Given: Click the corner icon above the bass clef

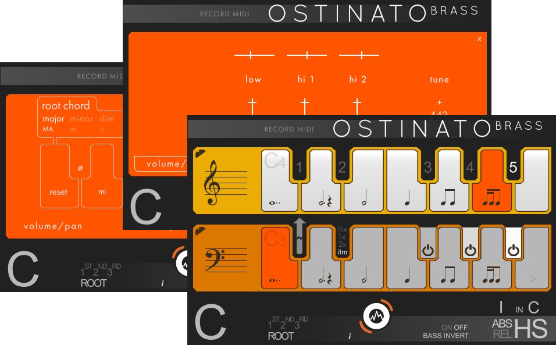Looking at the screenshot, I should [200, 231].
